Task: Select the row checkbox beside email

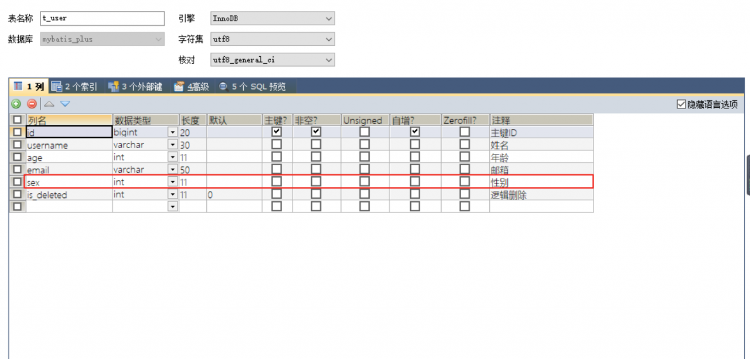Action: 17,169
